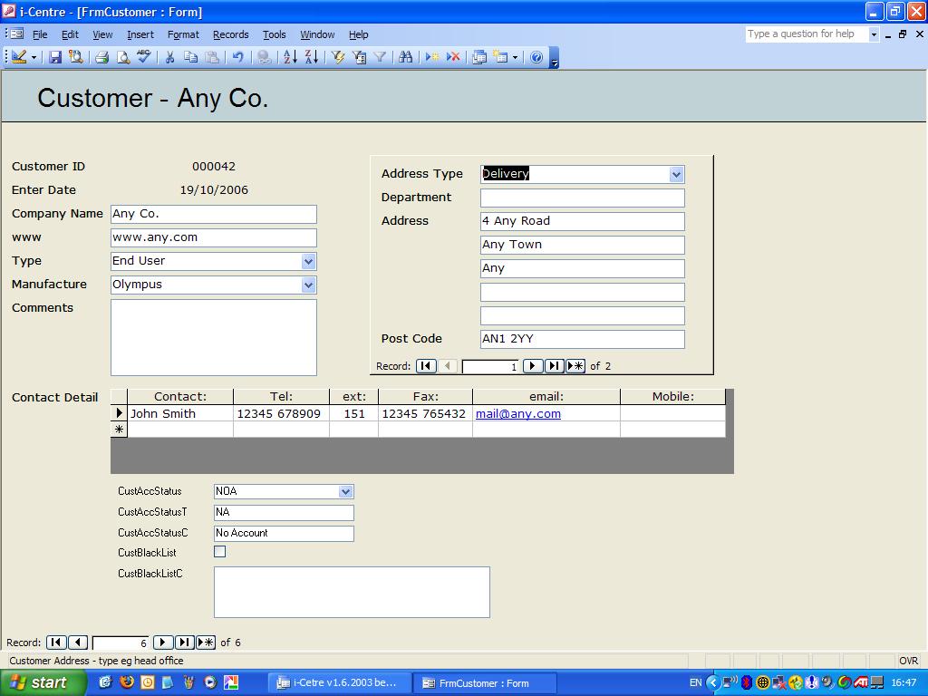Open the Tools menu
Viewport: 928px width, 696px height.
(274, 34)
